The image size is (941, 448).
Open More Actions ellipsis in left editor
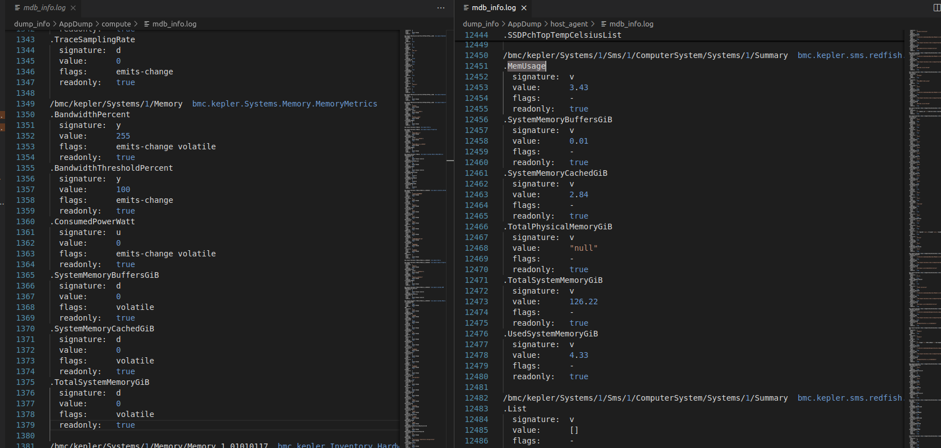[441, 8]
